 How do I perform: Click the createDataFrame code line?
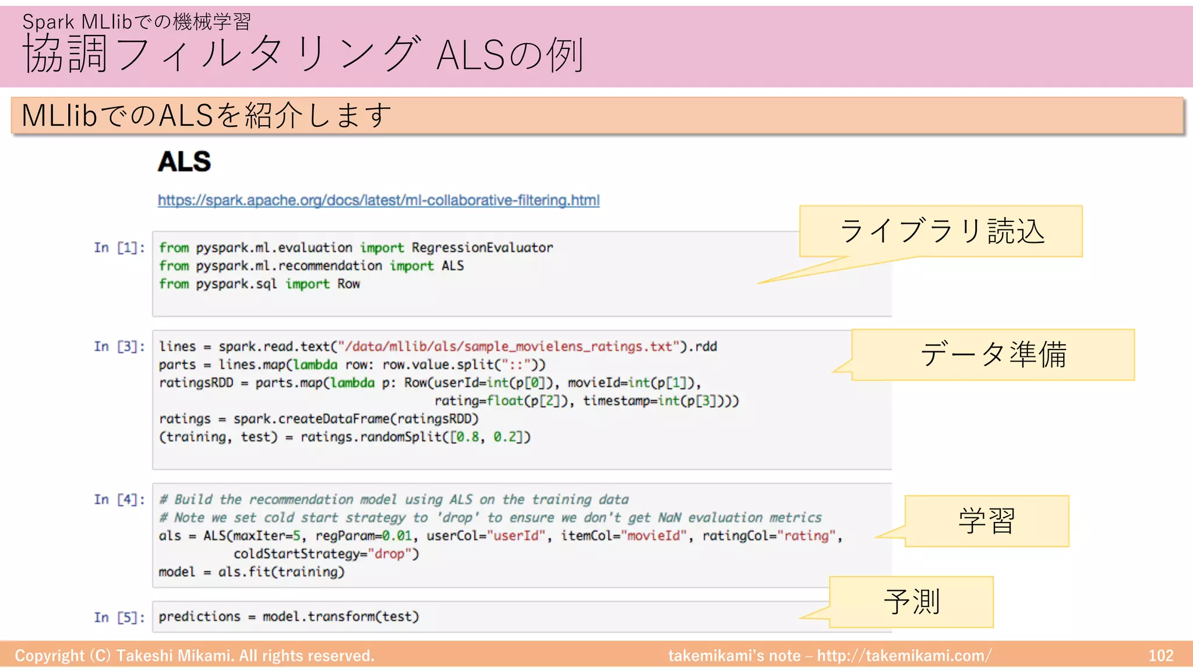(x=319, y=419)
